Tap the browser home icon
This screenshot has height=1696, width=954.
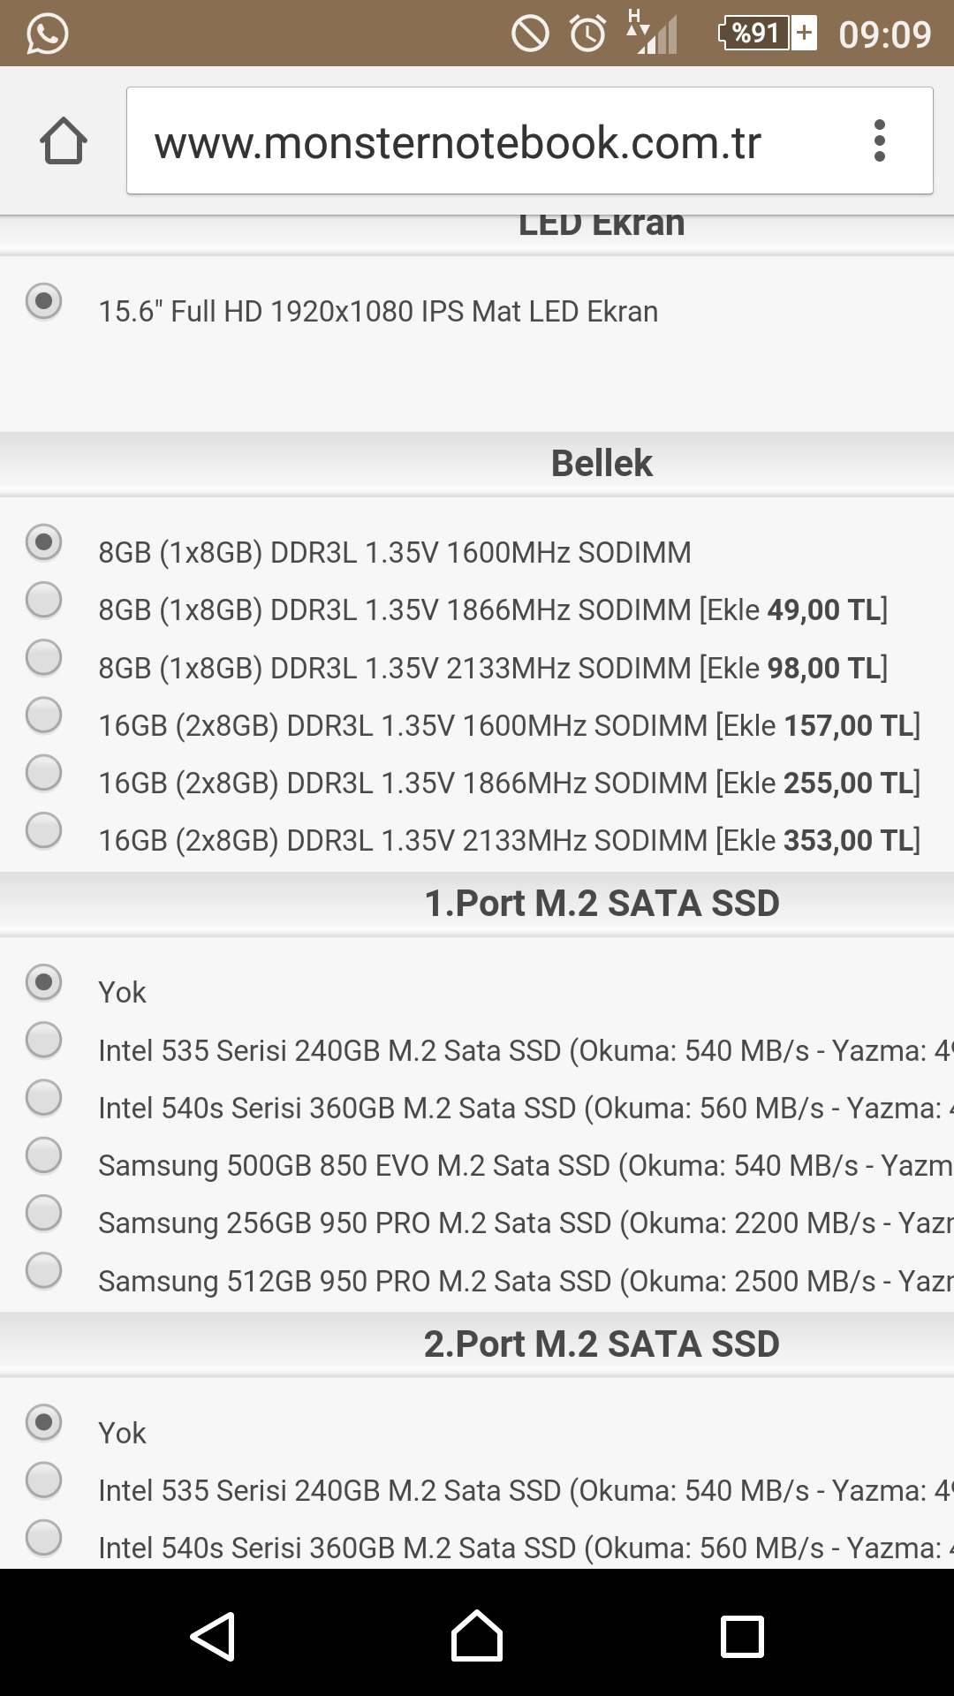point(64,141)
